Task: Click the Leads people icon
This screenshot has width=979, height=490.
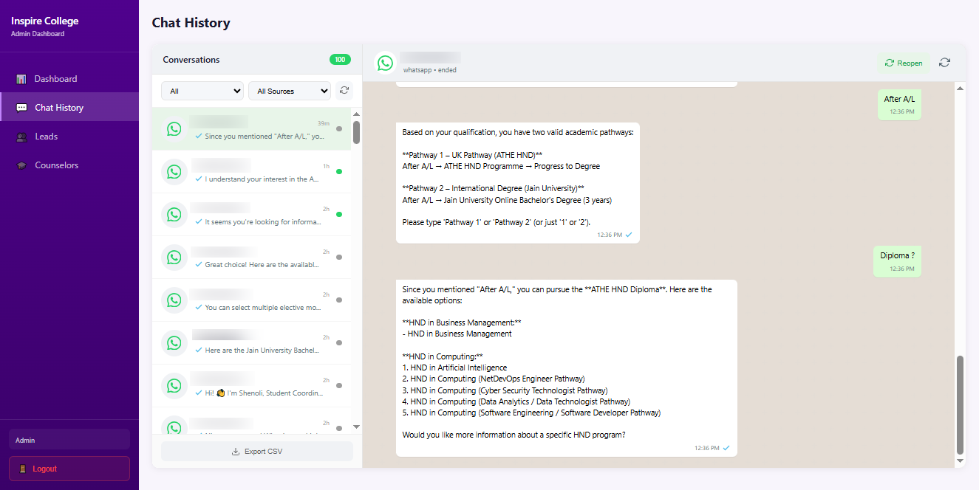Action: (21, 137)
